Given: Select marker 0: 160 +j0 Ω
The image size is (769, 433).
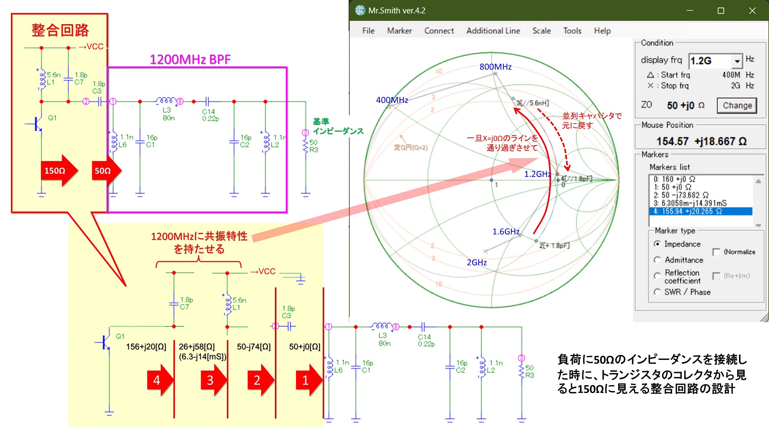Looking at the screenshot, I should [x=701, y=179].
